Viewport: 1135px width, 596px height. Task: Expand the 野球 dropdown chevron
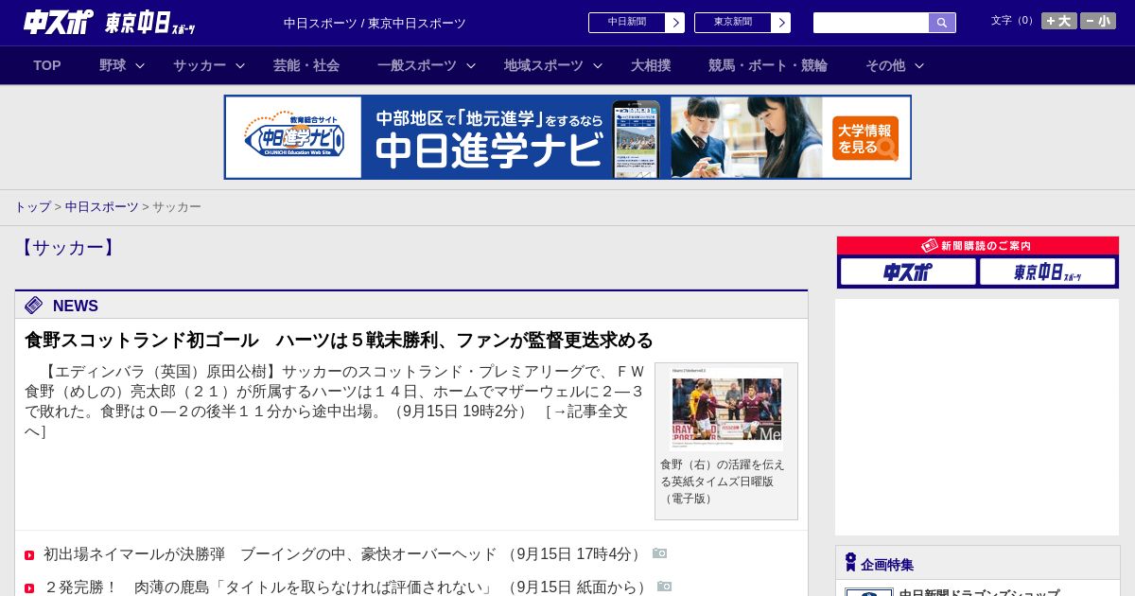[140, 65]
